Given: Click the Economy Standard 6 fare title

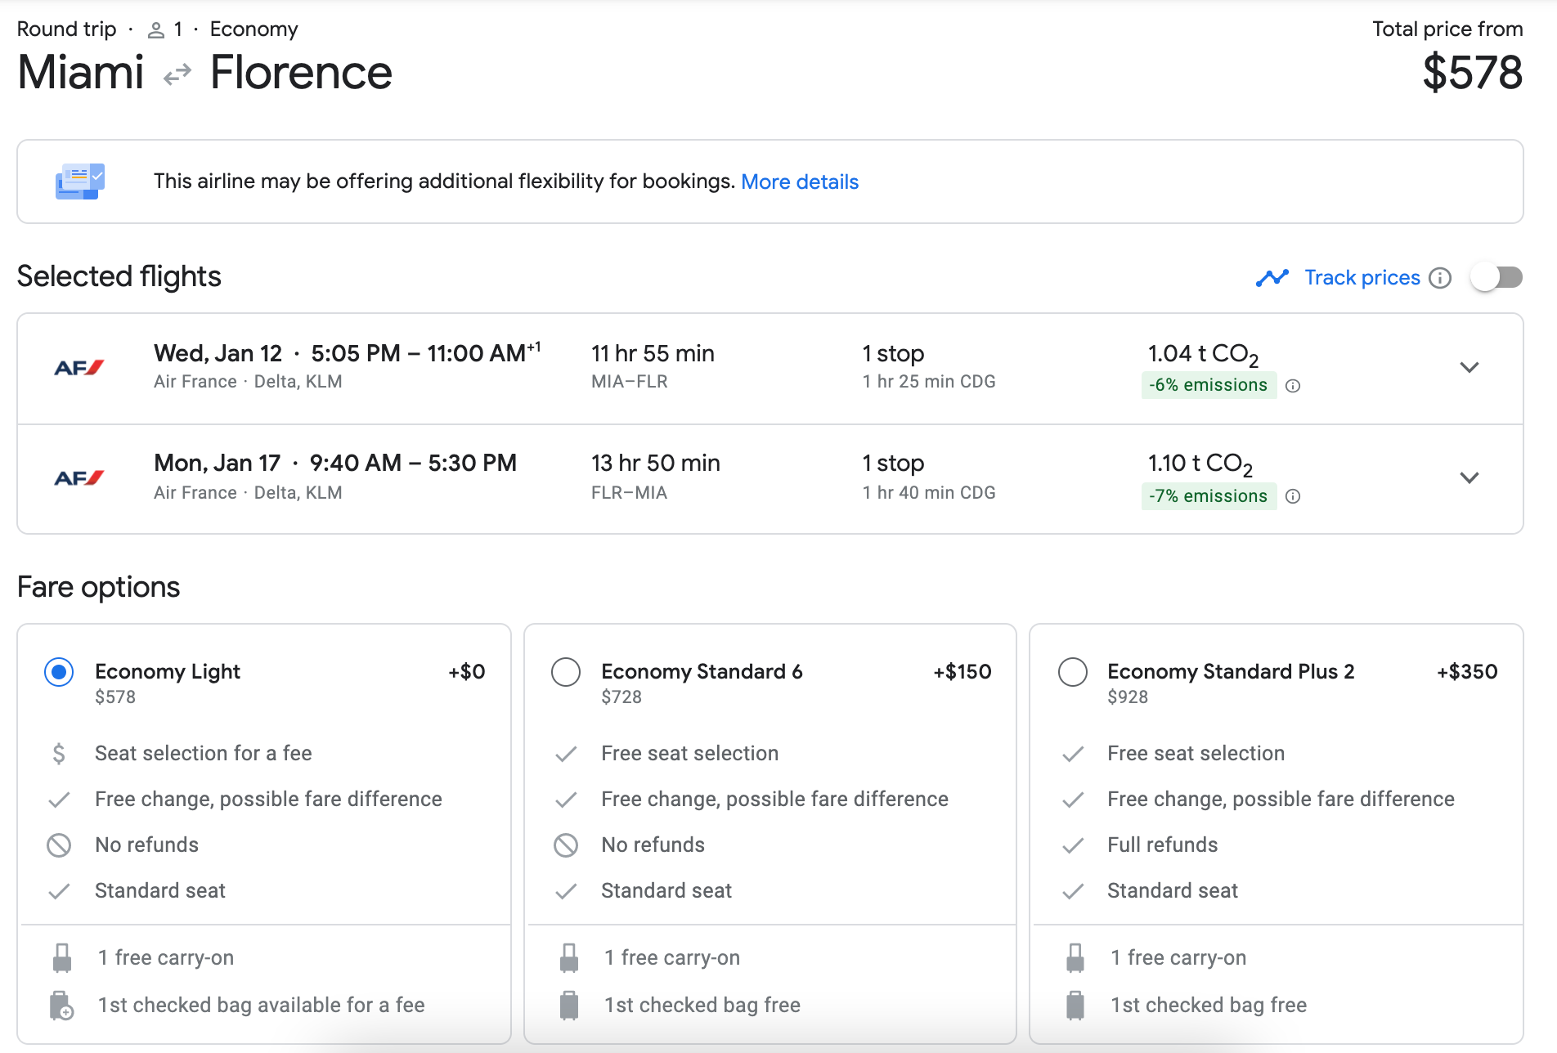Looking at the screenshot, I should 701,671.
